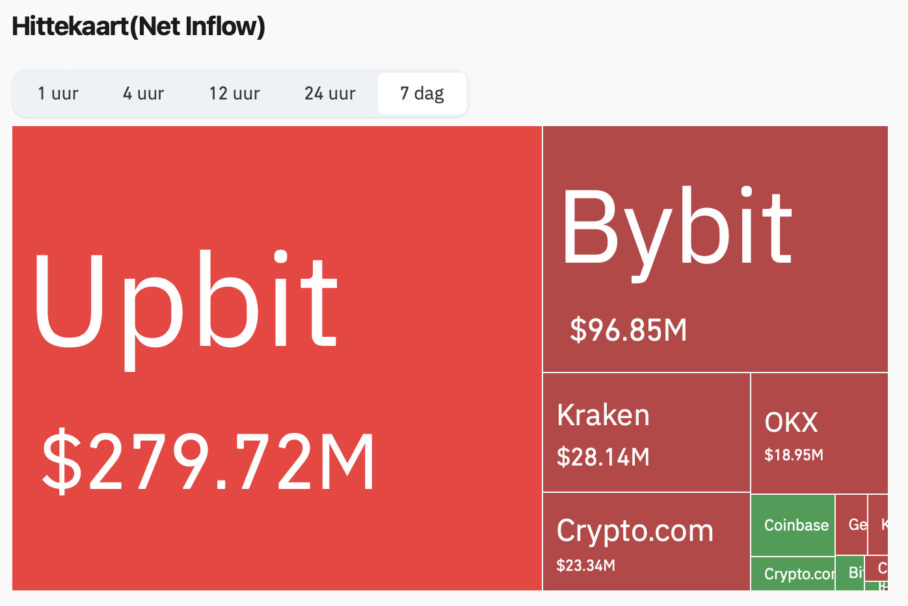Open the Bybit heatmap tile

715,249
